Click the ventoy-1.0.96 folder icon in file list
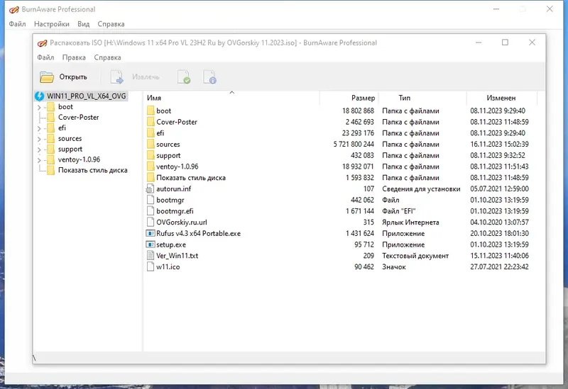This screenshot has width=568, height=389. click(151, 167)
